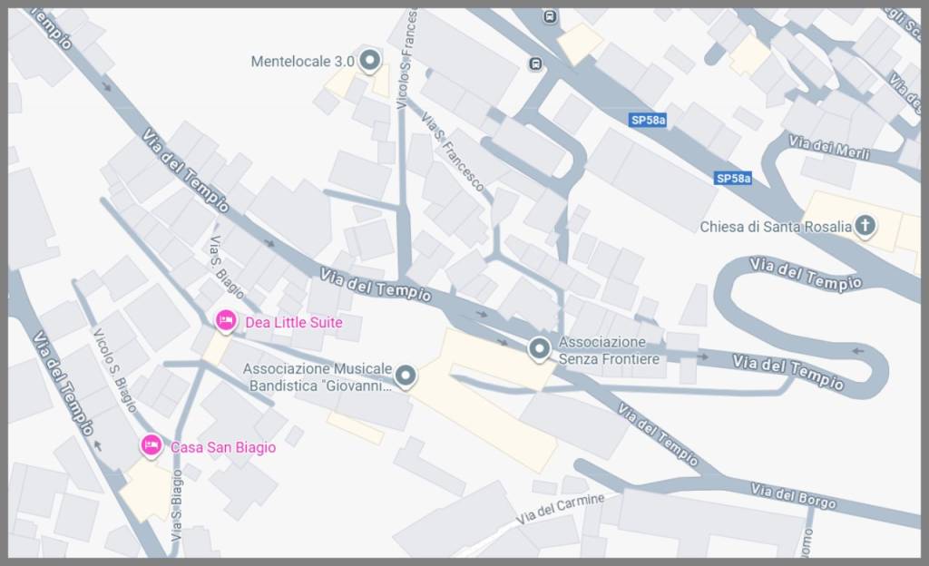
Task: Select the Dea Little Suite hotel icon
Action: [x=226, y=321]
